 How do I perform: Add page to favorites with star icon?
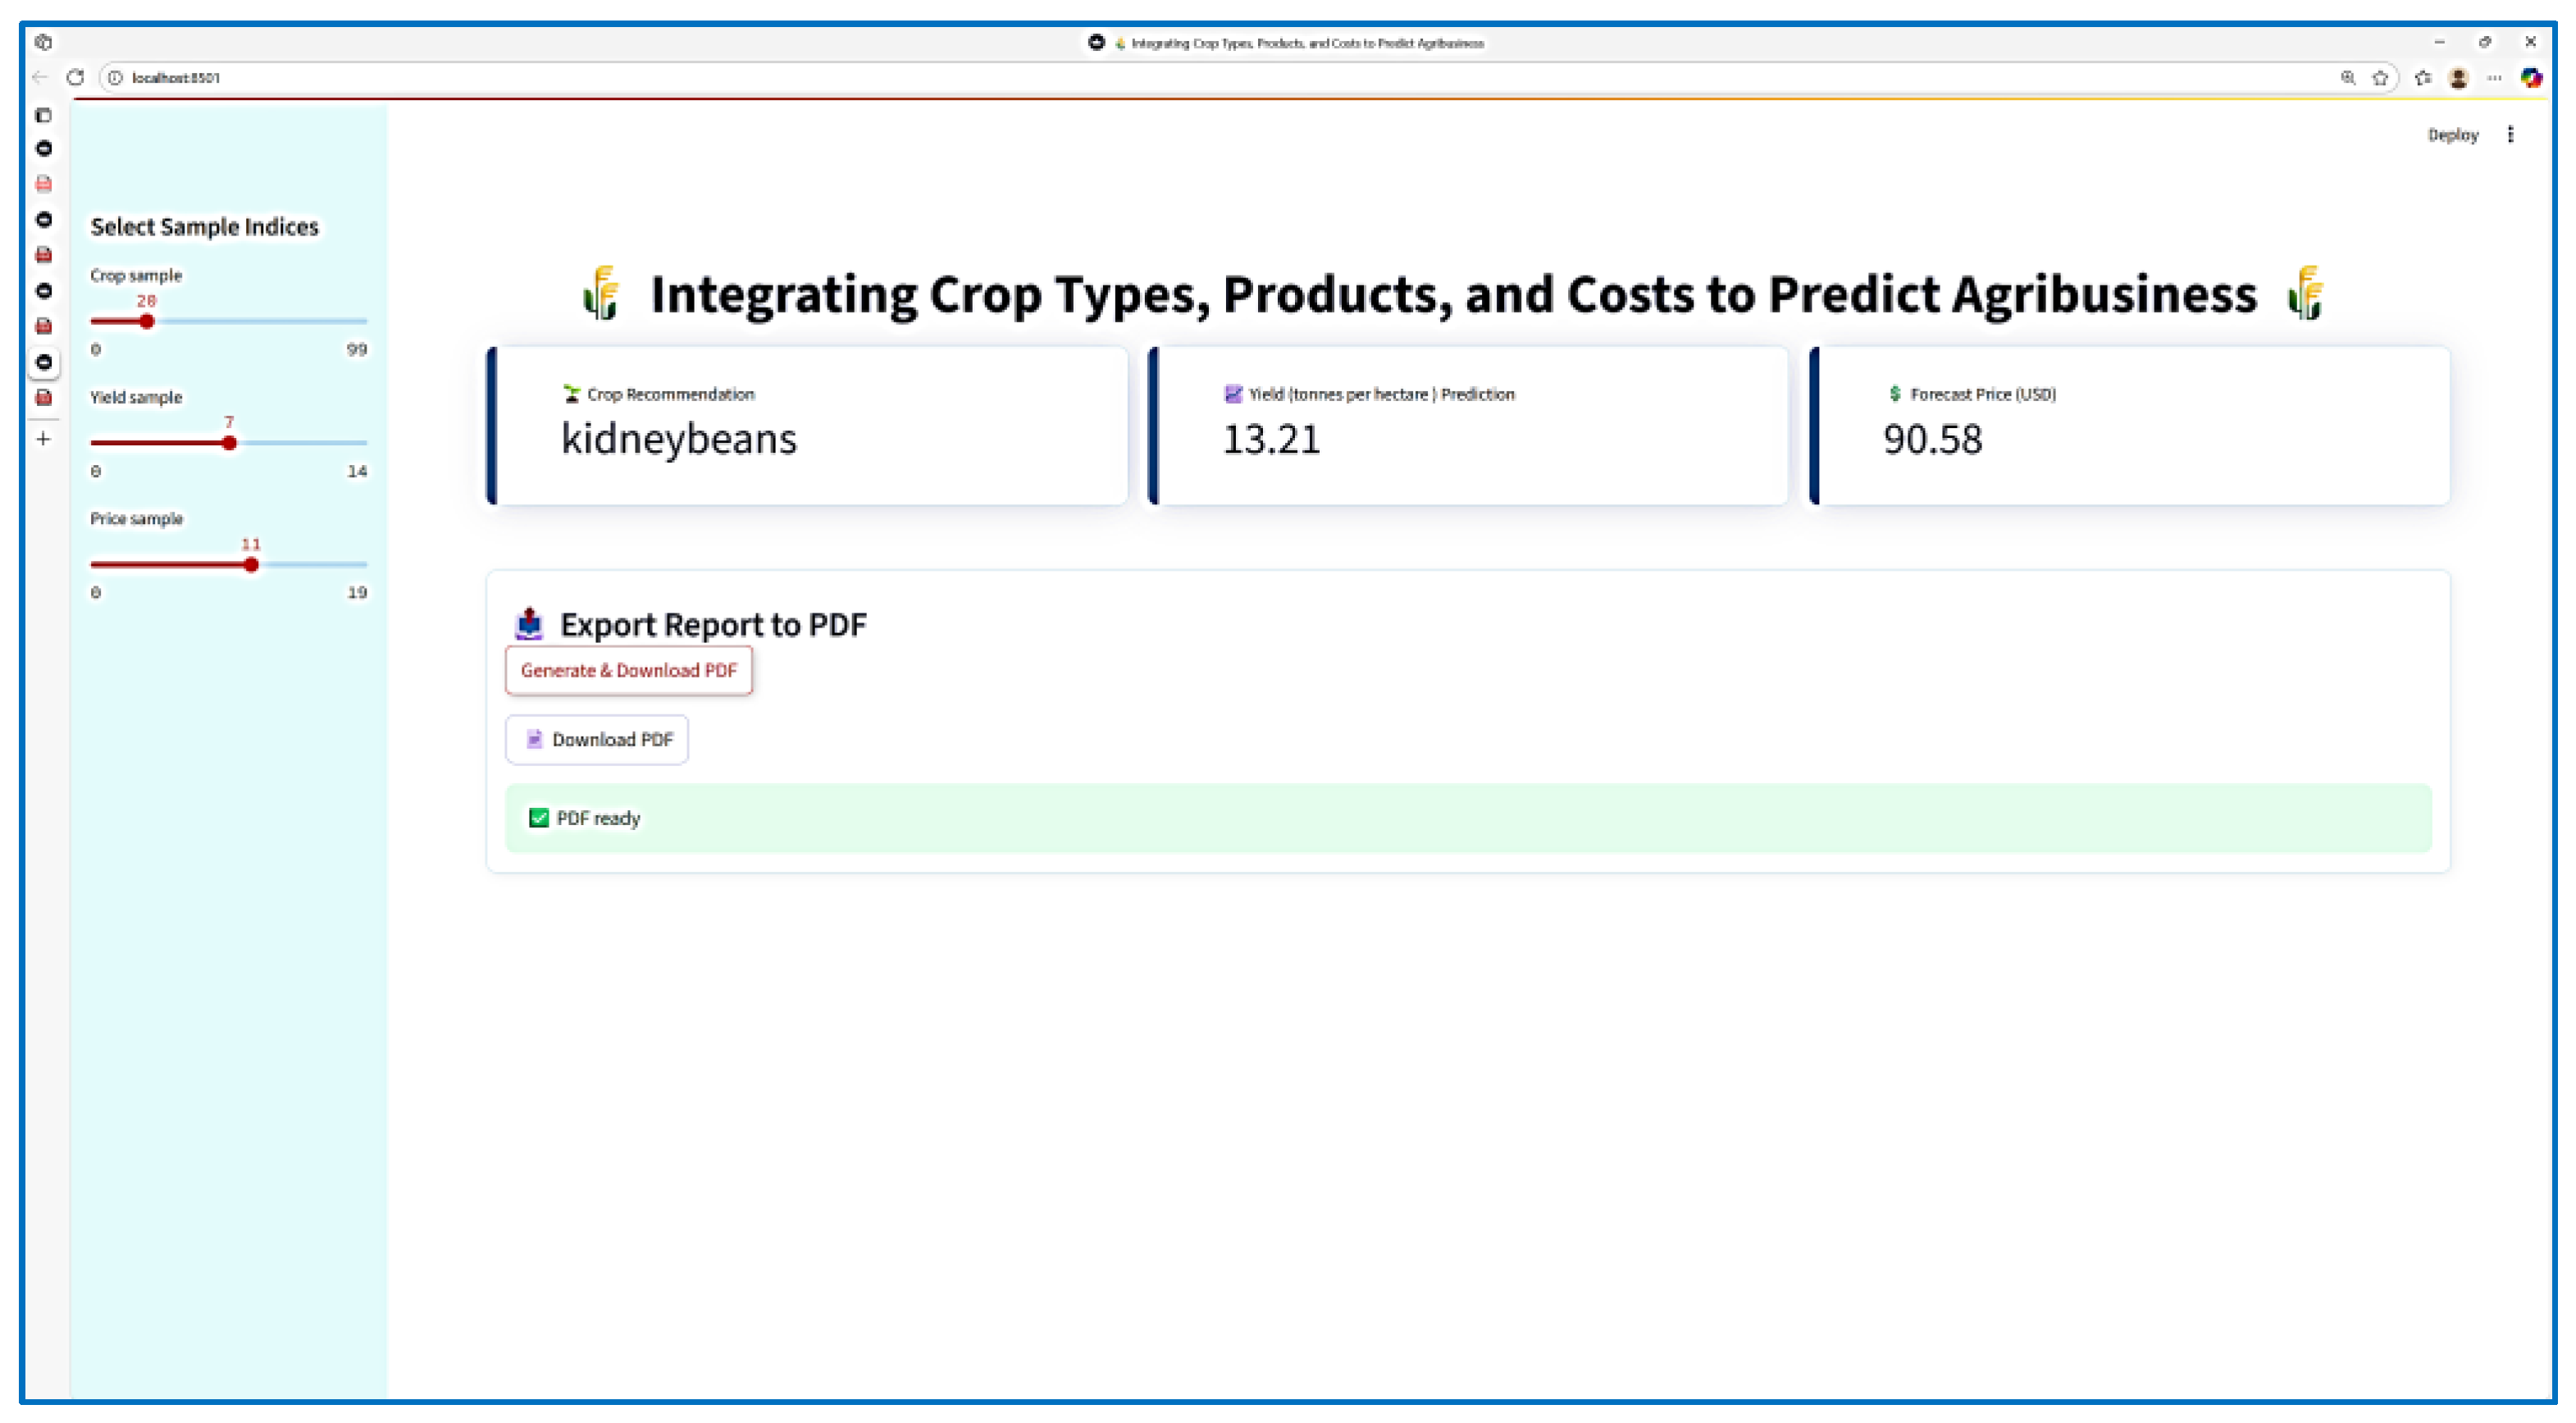coord(2380,77)
